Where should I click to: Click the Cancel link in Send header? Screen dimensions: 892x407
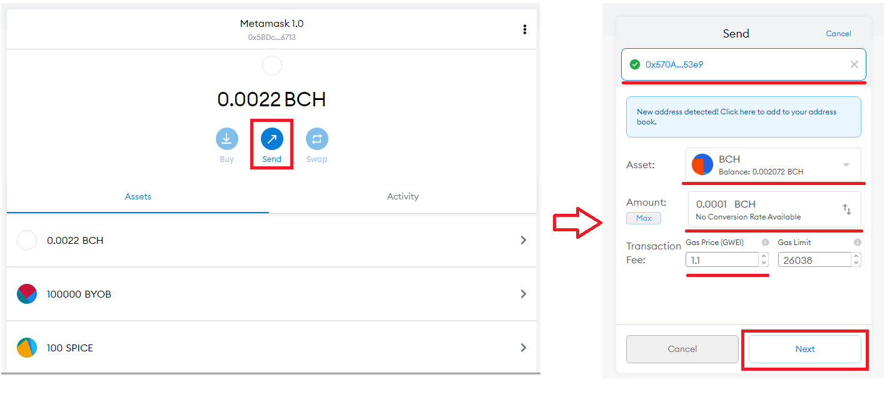coord(838,34)
